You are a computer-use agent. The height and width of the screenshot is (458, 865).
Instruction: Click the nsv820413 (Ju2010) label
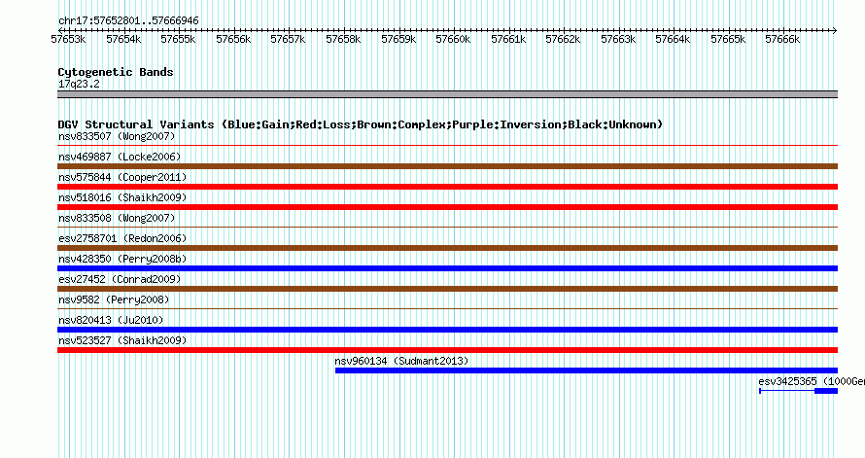[111, 320]
